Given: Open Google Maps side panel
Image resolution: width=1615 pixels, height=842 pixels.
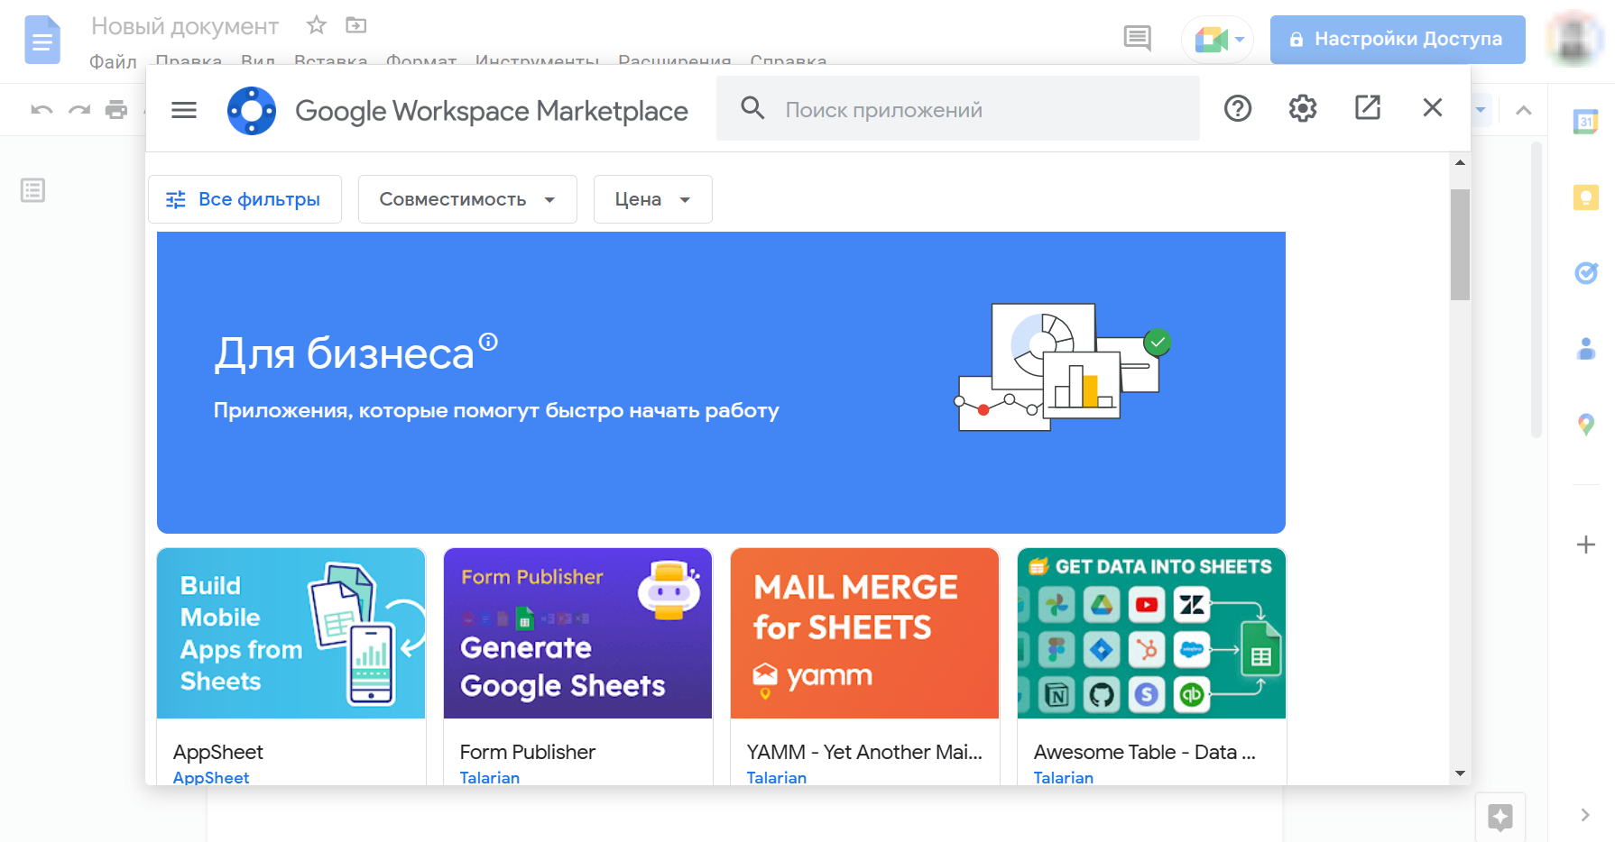Looking at the screenshot, I should point(1585,424).
